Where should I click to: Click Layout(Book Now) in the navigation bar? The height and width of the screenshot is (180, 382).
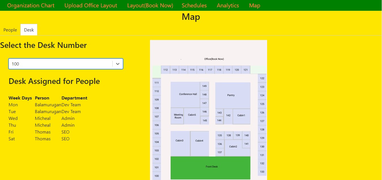[150, 5]
